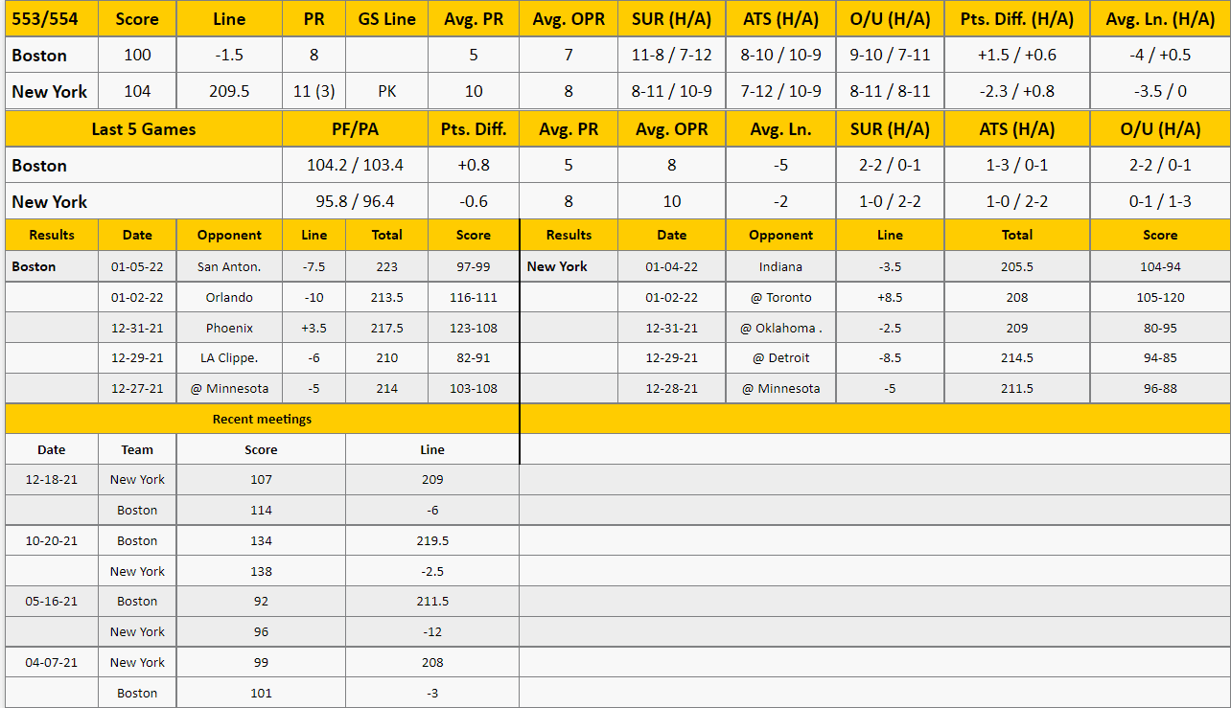Click the score 104-94 versus Indiana
Viewport: 1231px width, 708px height.
pos(1160,266)
